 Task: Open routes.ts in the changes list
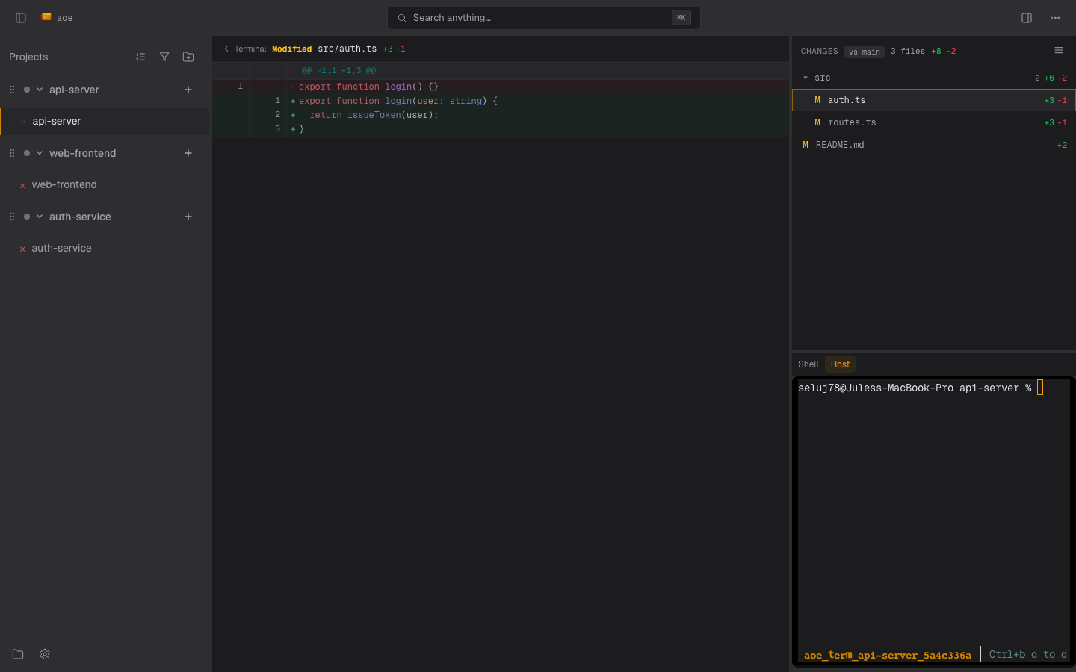coord(933,122)
